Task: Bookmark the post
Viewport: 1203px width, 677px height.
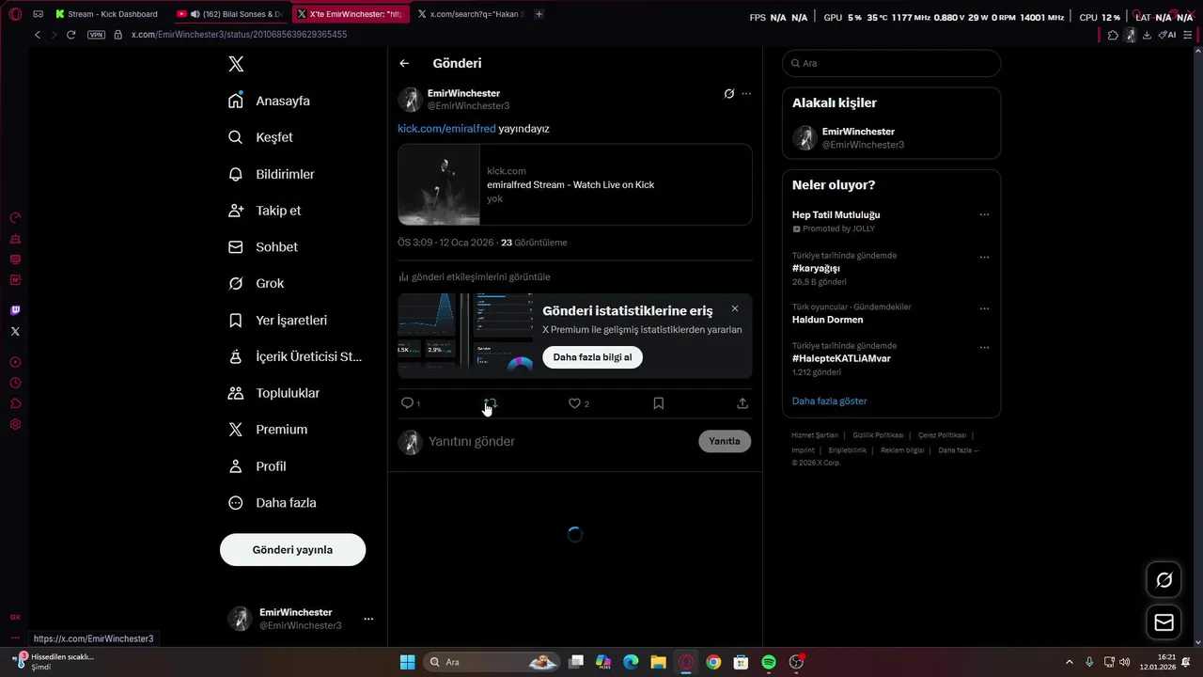Action: tap(658, 403)
